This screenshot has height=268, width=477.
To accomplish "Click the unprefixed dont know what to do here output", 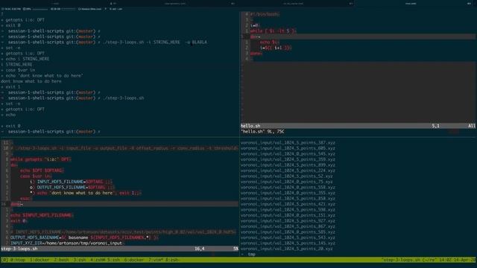I will click(x=31, y=81).
